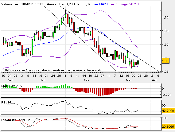Viewport: 175px width, 132px height.
Task: Click the 'Bollinger 20 2.0' legend label
Action: coord(127,4)
